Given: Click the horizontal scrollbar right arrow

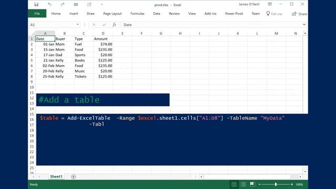Looking at the screenshot, I should tap(300, 177).
